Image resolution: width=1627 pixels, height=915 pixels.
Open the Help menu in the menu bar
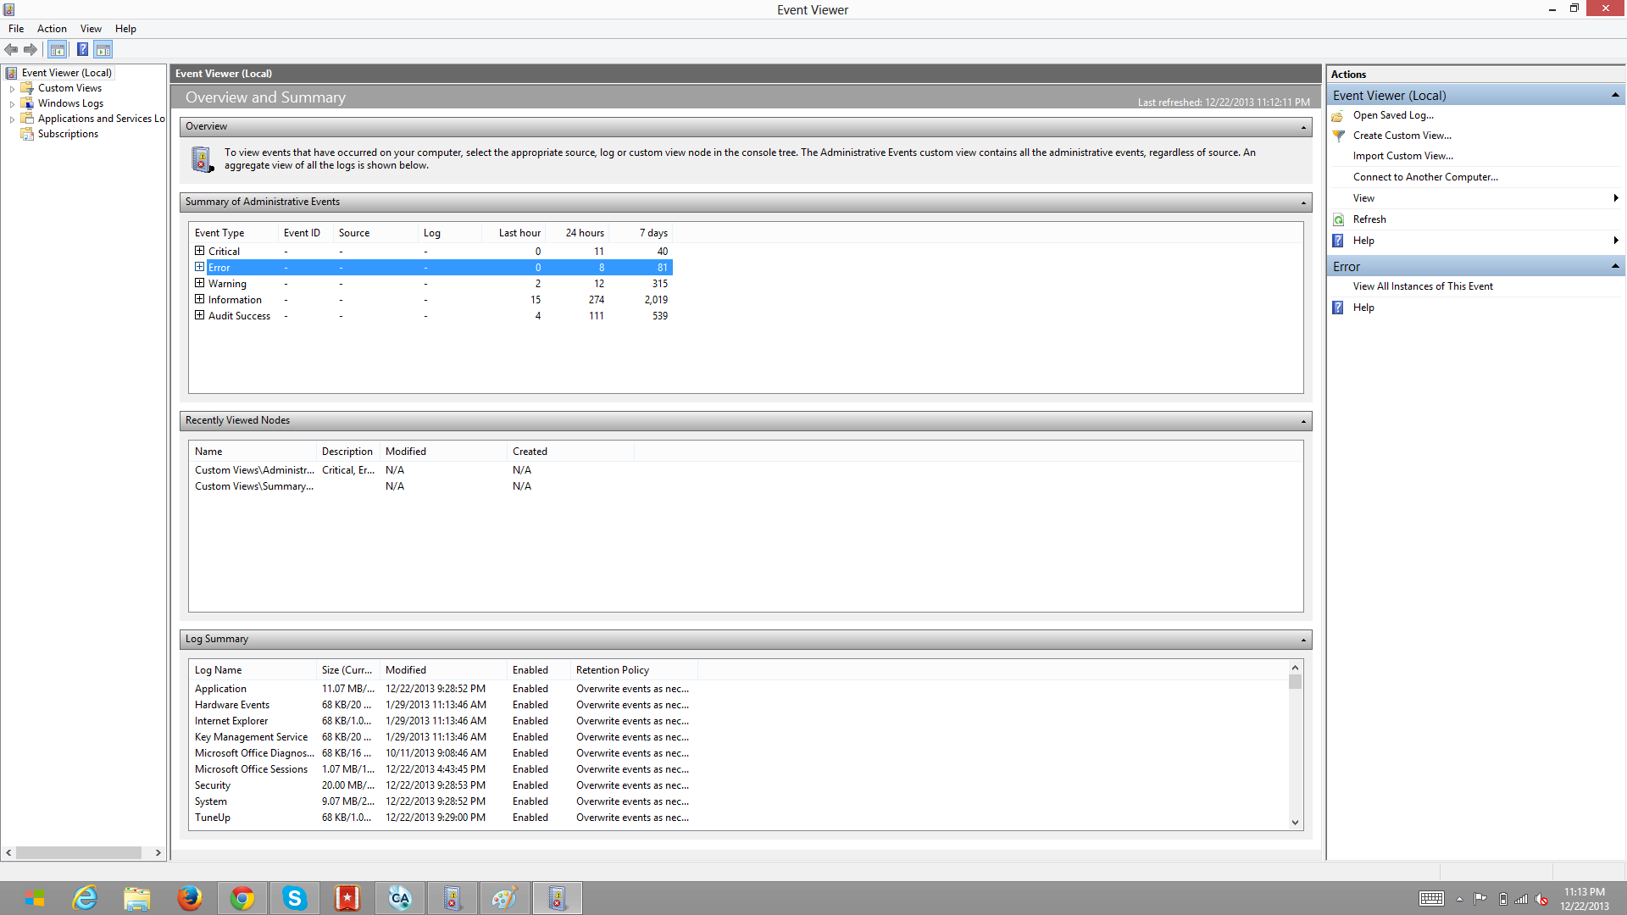tap(125, 29)
